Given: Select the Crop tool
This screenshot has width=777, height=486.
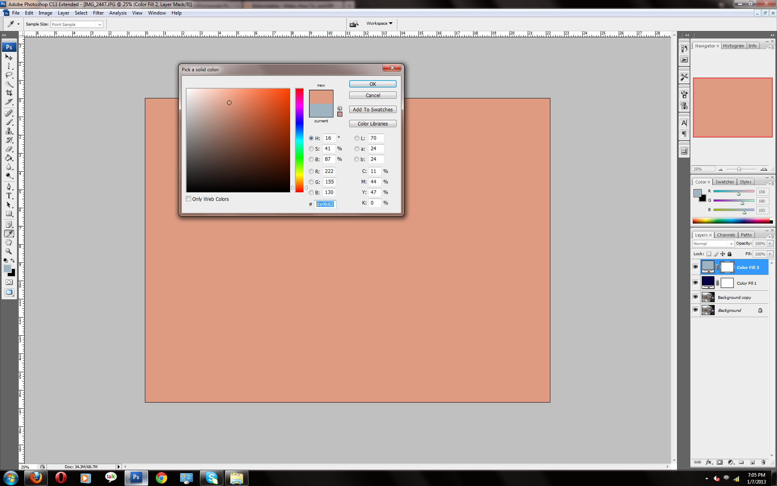Looking at the screenshot, I should 9,93.
